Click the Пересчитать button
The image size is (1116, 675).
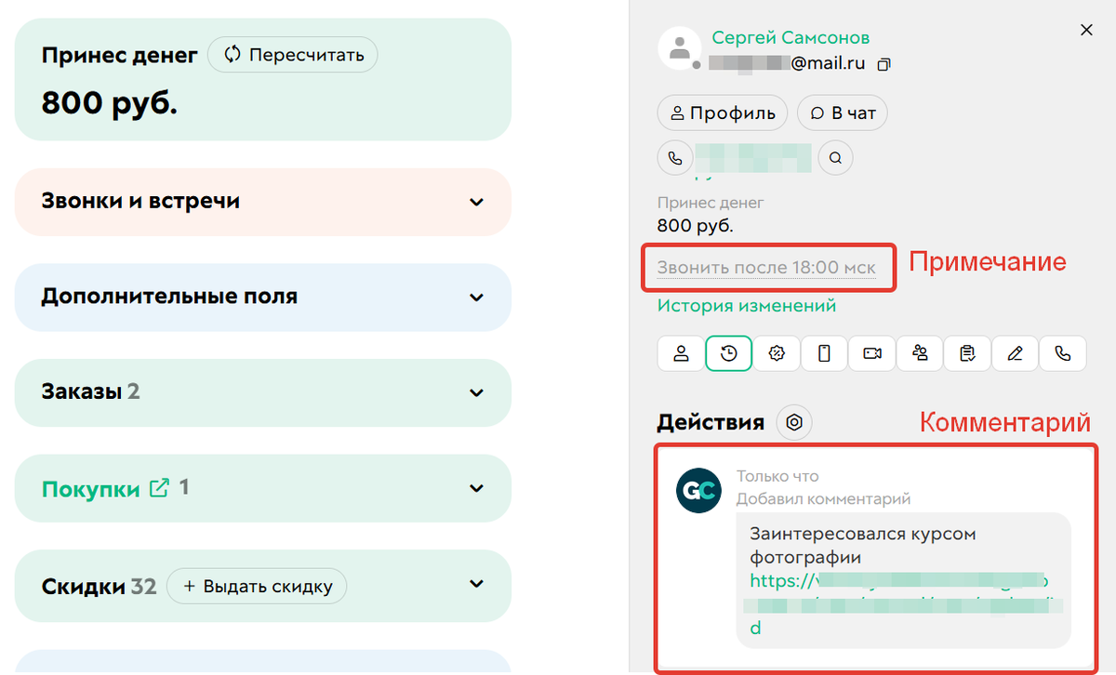click(292, 55)
